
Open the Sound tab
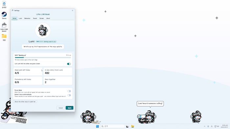point(35,18)
